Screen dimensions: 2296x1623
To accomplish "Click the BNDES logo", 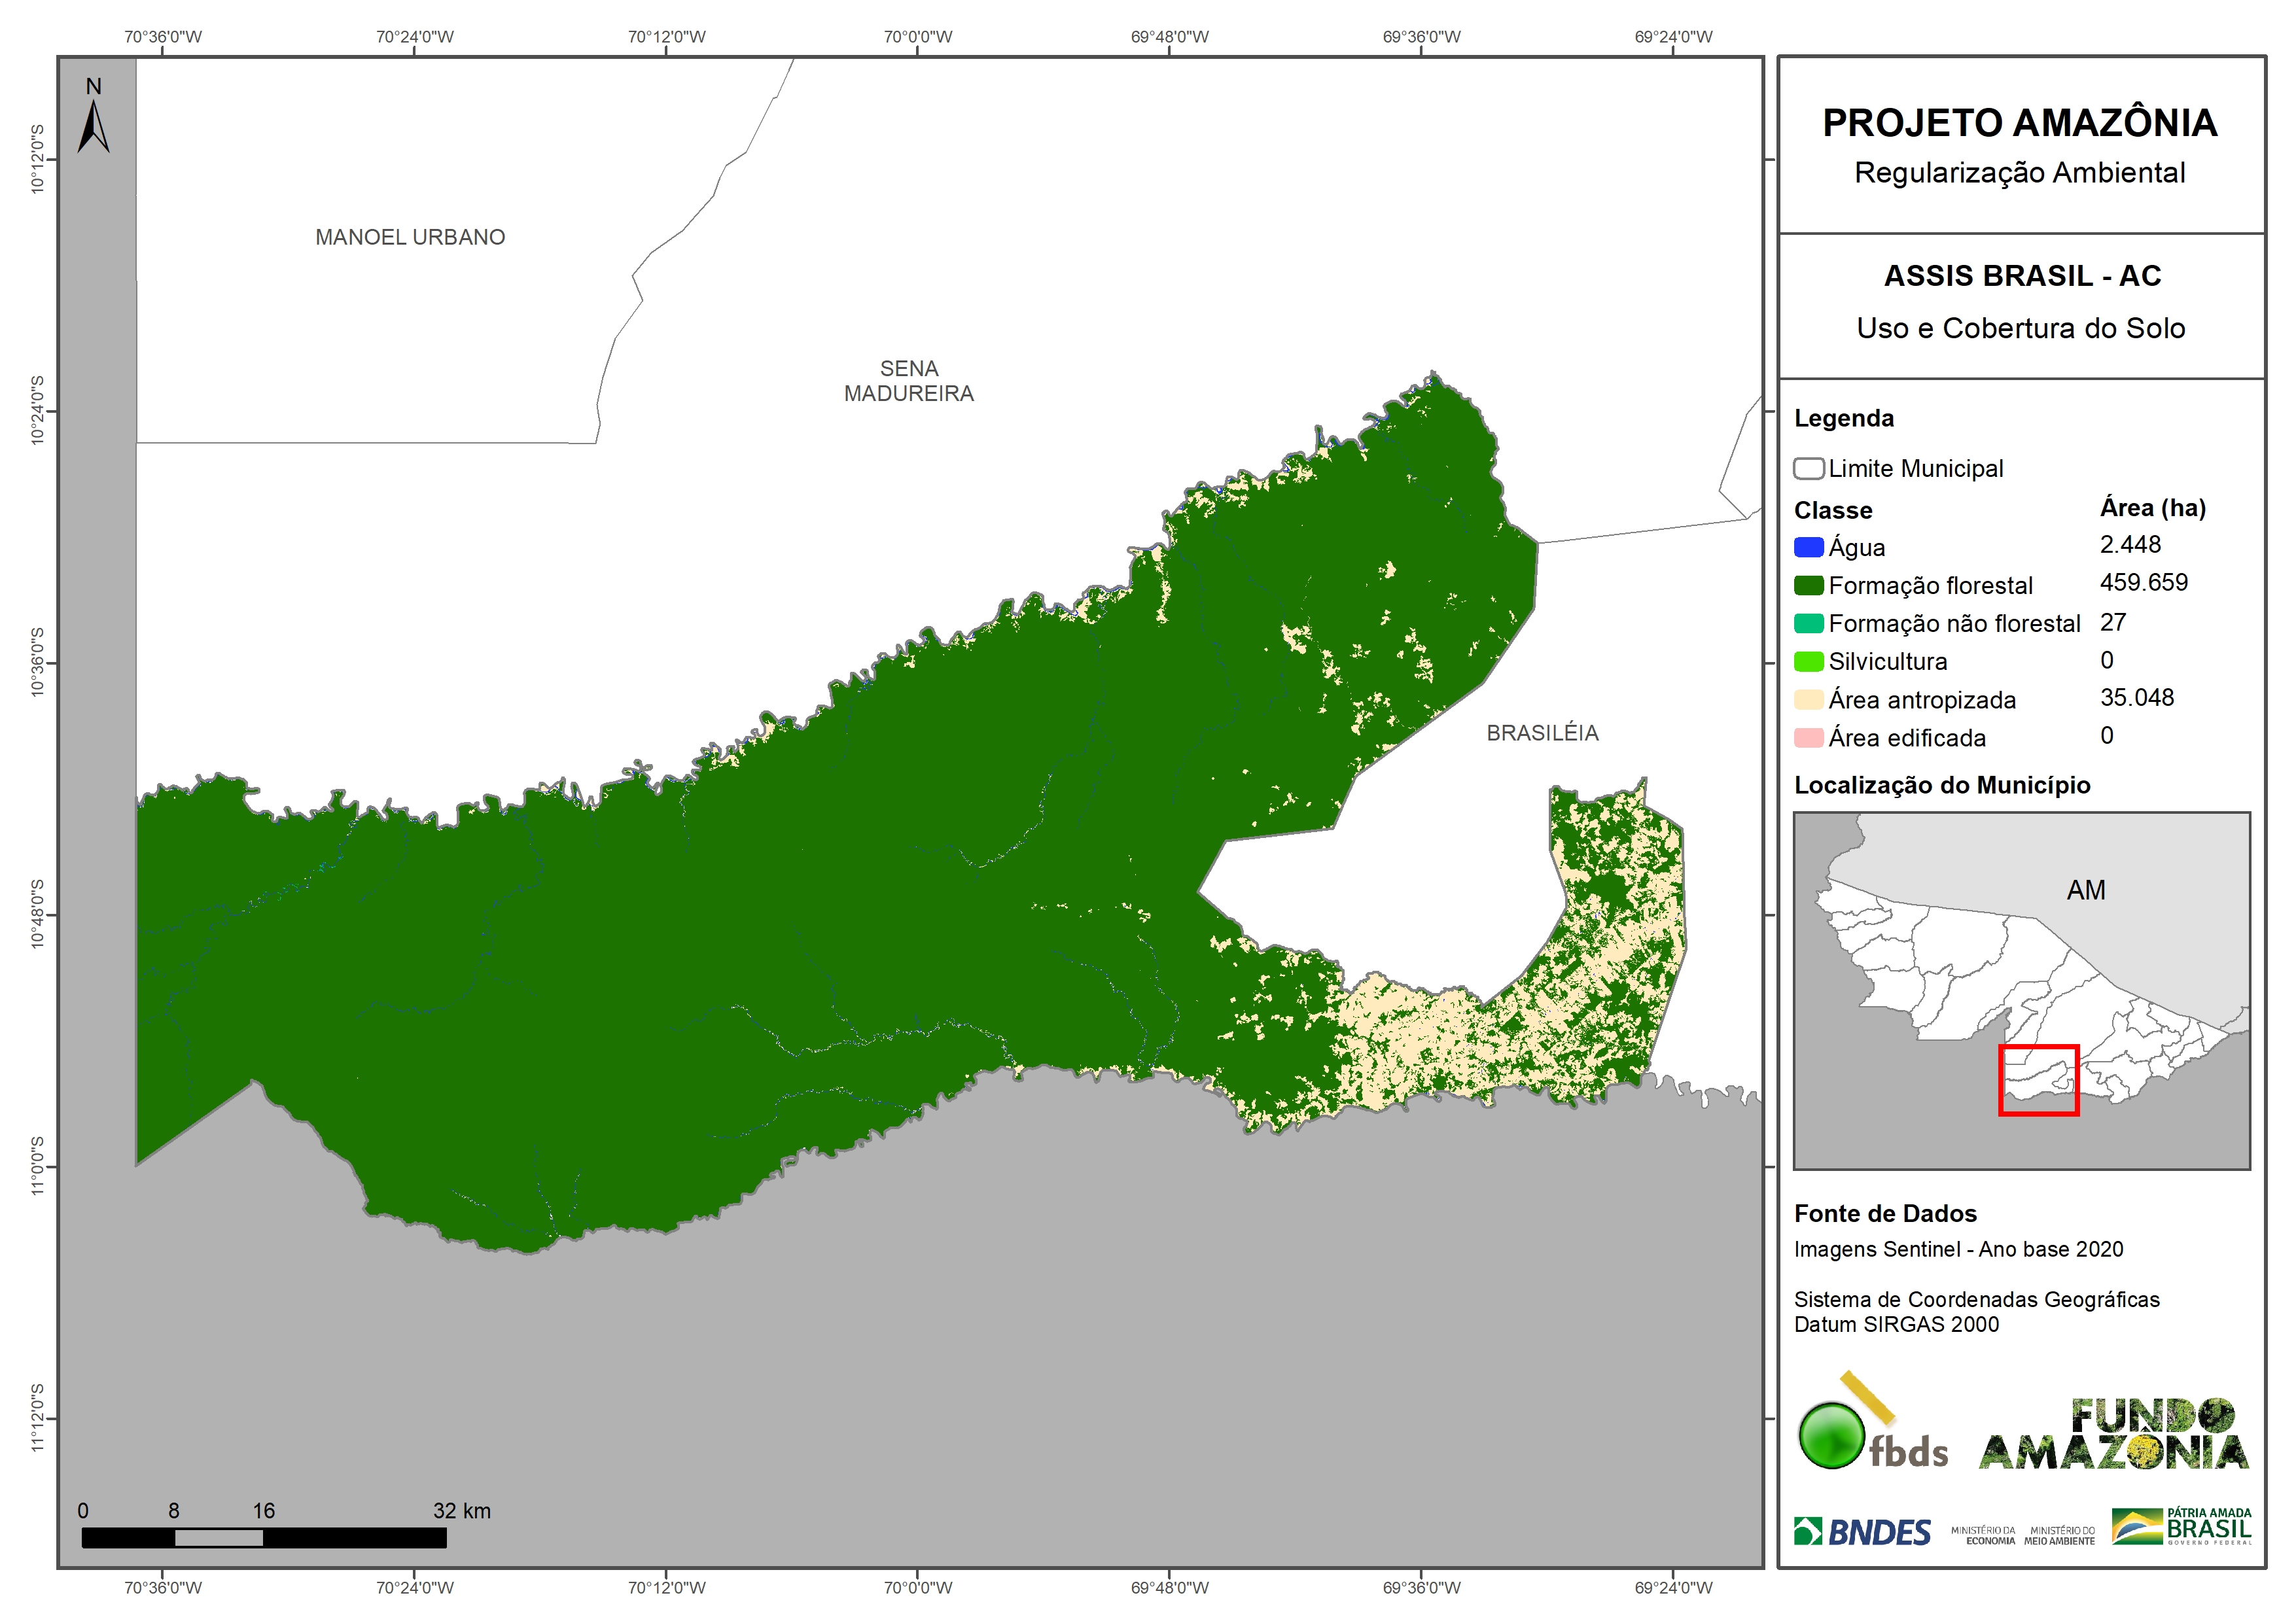I will click(1862, 1531).
